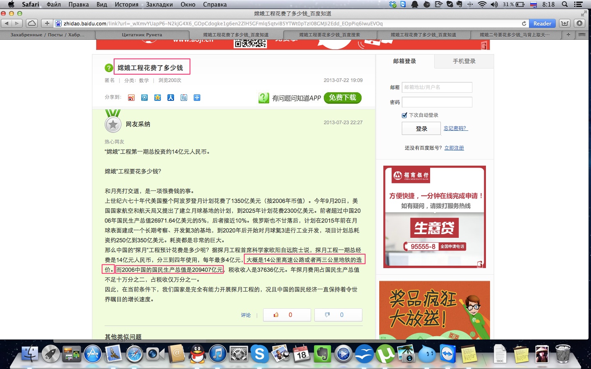Open the Safari Downloads button

580,23
